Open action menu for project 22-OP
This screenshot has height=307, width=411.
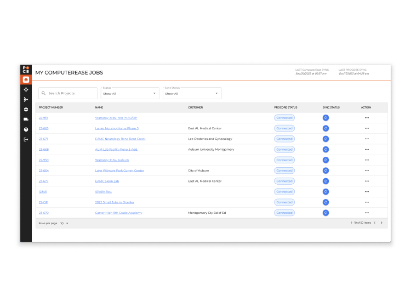click(x=367, y=202)
